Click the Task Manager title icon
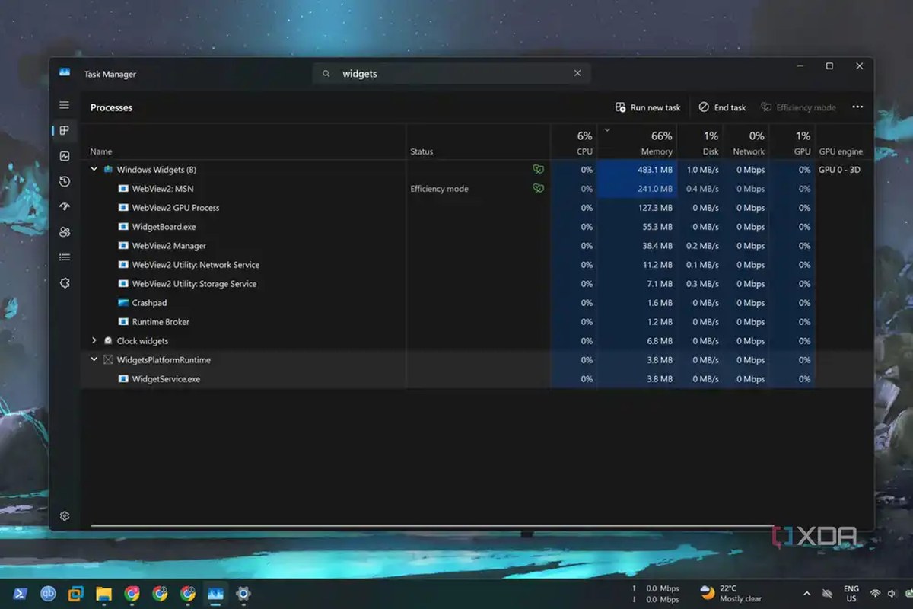 65,73
